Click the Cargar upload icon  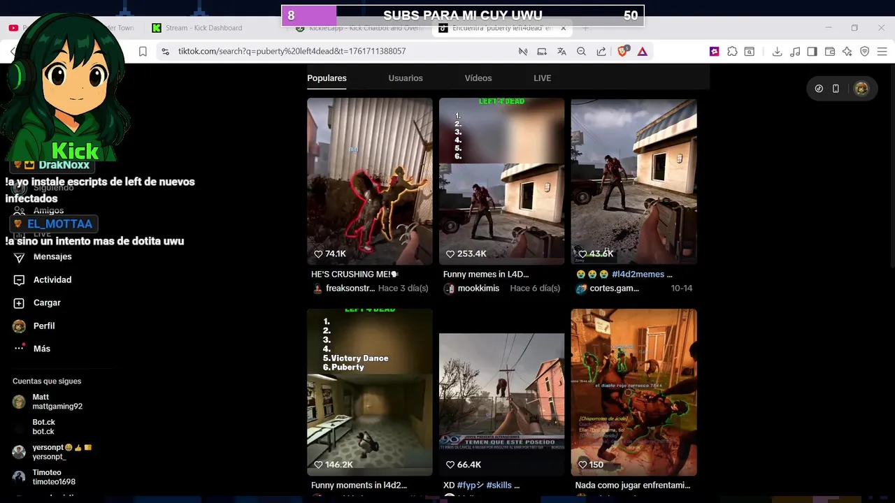(x=19, y=303)
